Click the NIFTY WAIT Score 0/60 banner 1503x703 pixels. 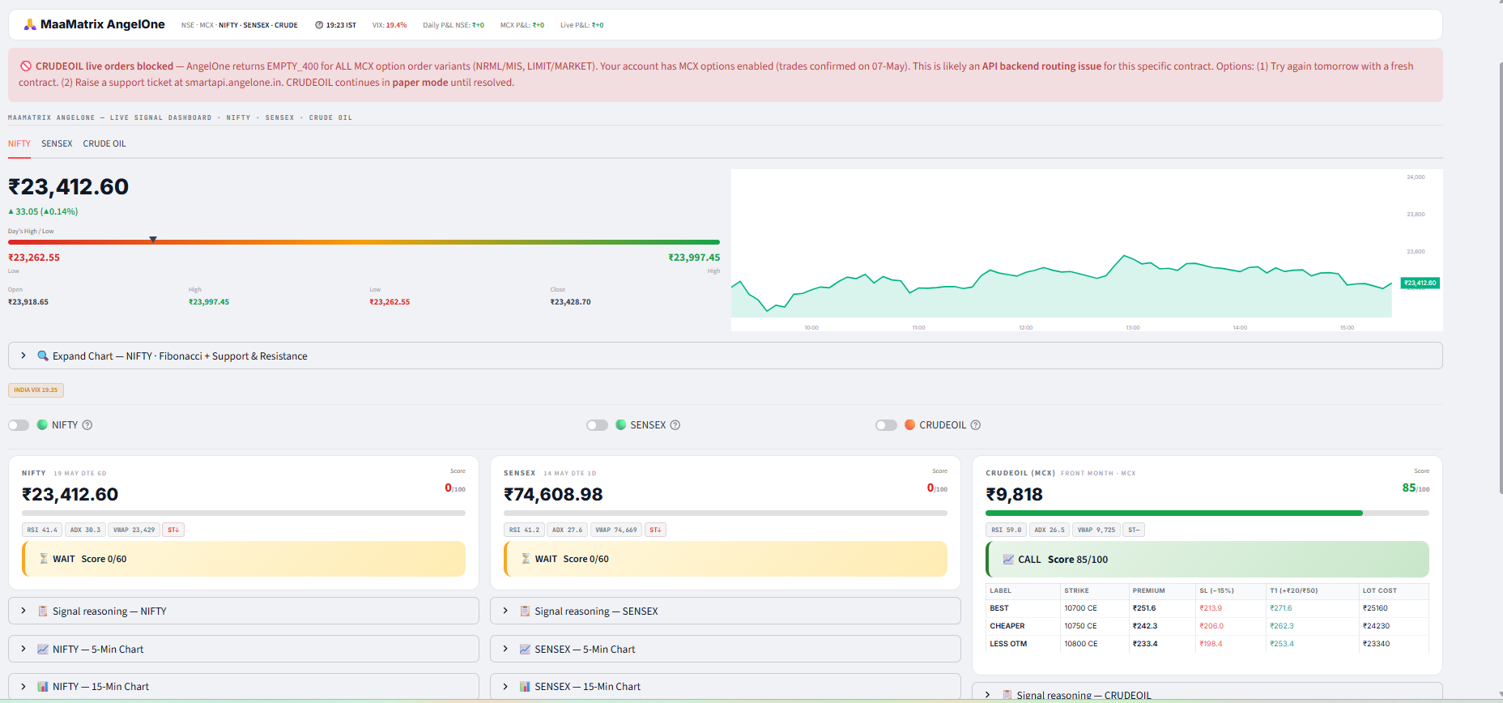pyautogui.click(x=244, y=559)
